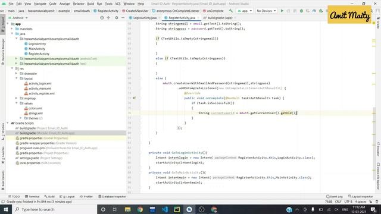Open the Event Log

click(335, 197)
